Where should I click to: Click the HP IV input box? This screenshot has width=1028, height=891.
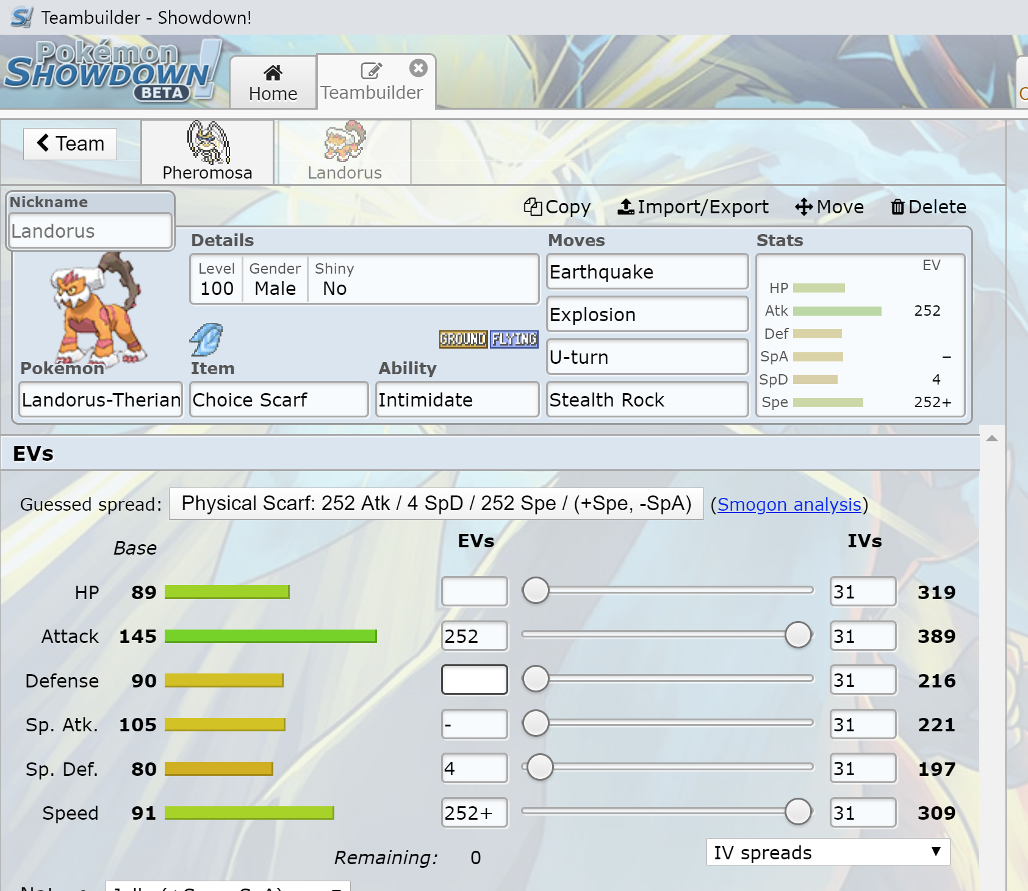point(863,592)
